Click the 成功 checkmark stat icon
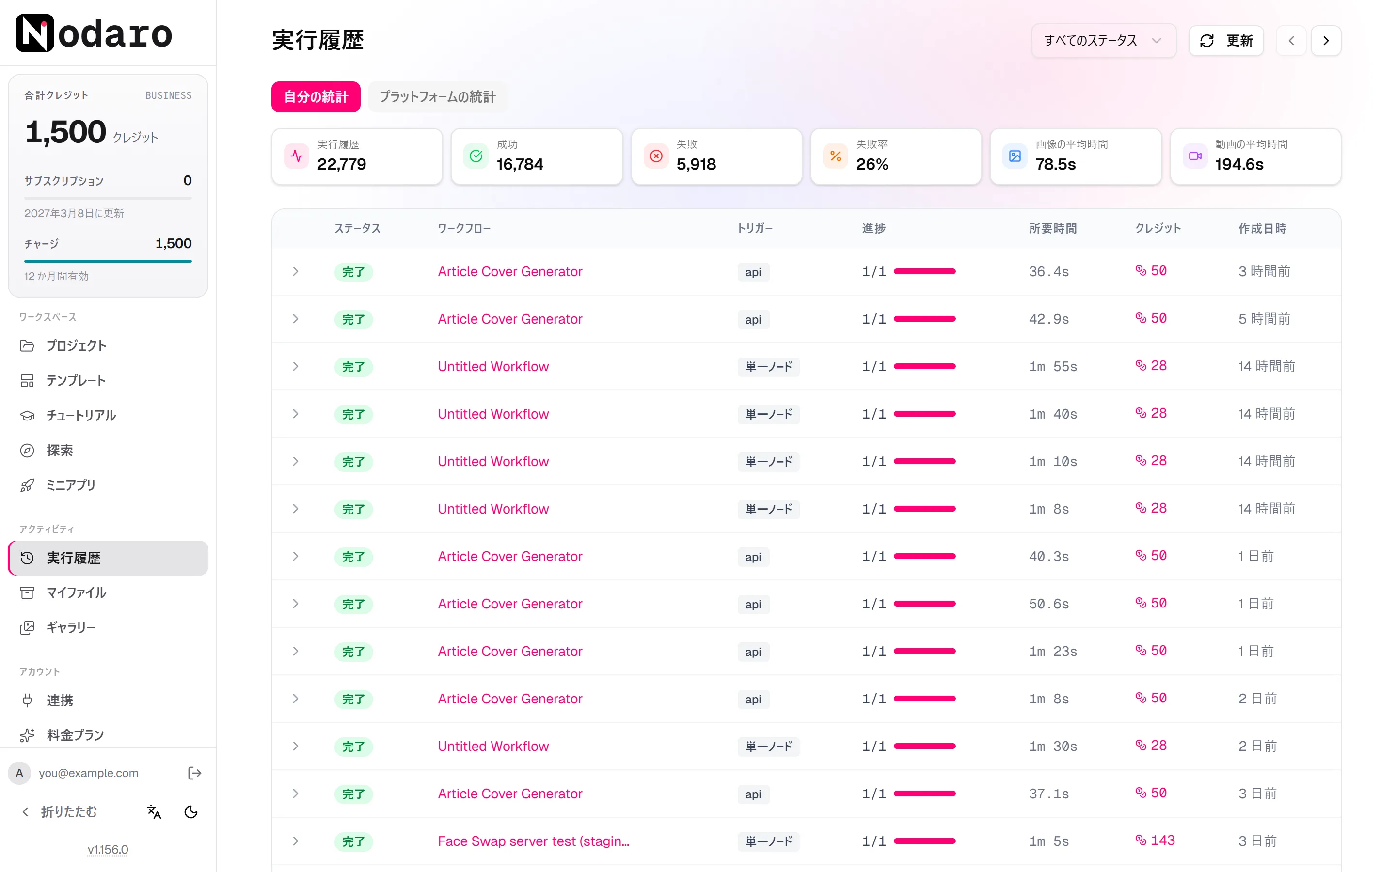 click(476, 156)
